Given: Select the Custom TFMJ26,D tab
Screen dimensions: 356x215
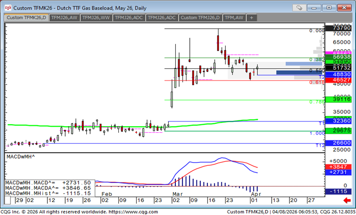Looking at the screenshot, I should pos(199,18).
